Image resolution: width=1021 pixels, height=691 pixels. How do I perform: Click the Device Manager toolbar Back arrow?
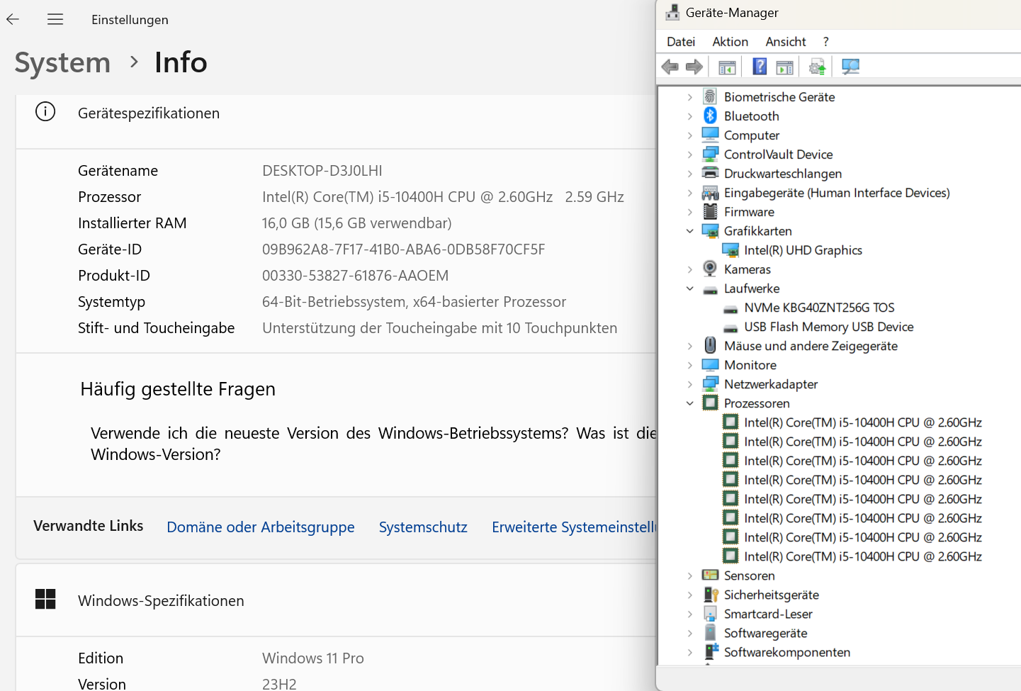[x=670, y=67]
